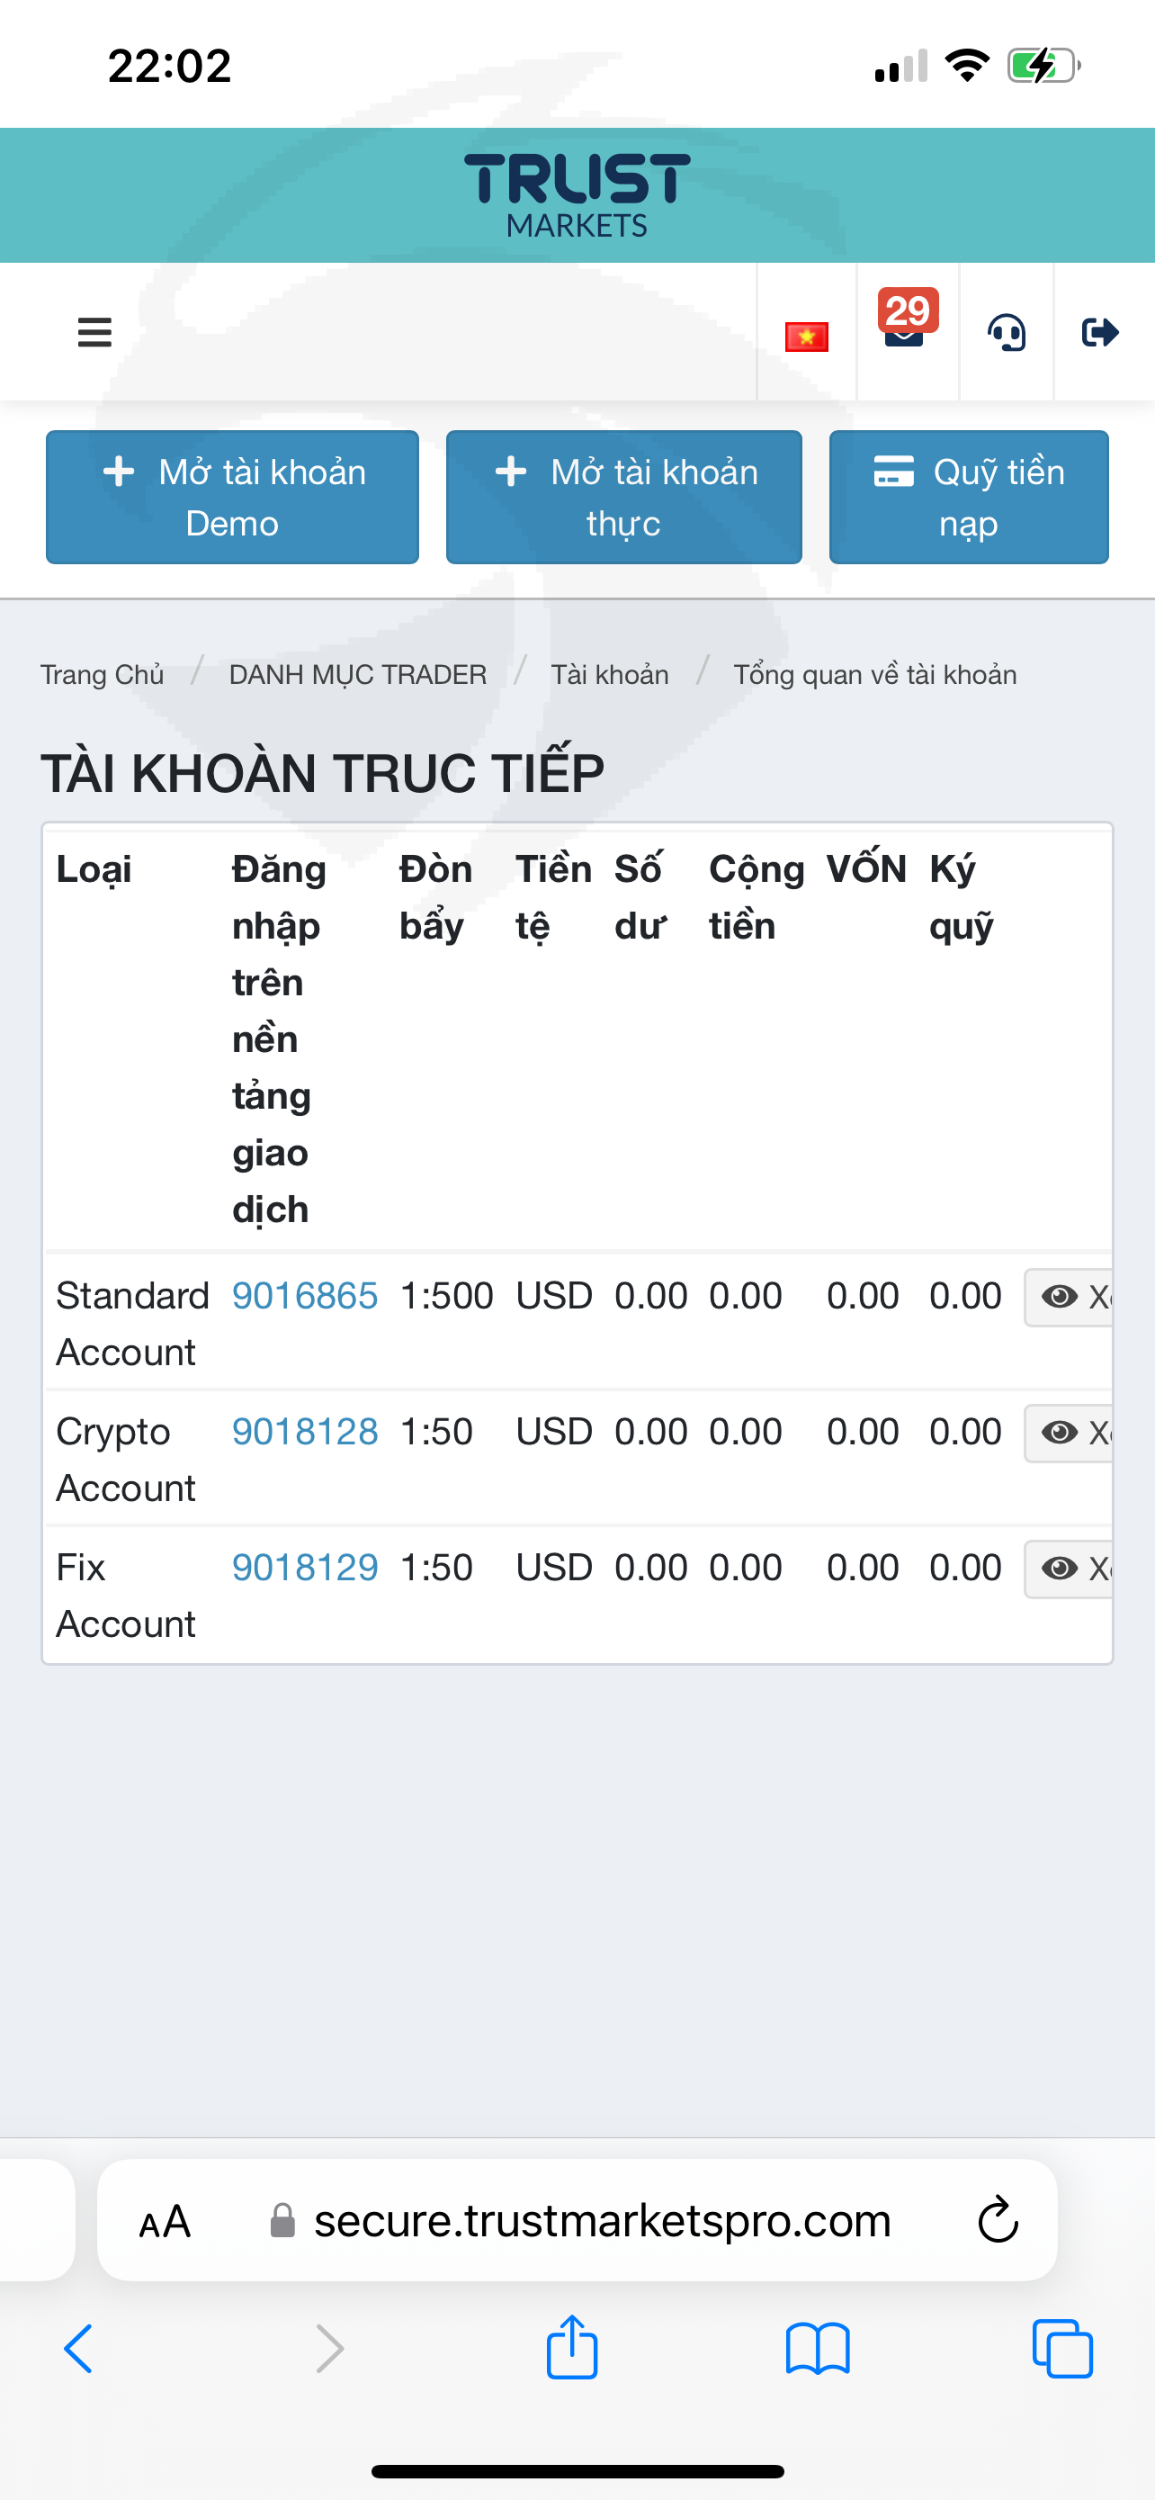
Task: Open the hamburger navigation menu
Action: (94, 333)
